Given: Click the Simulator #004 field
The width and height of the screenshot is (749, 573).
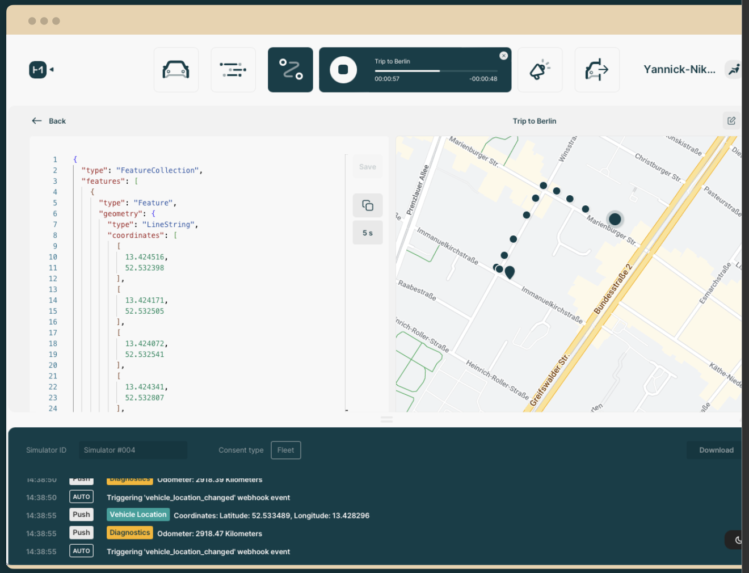Looking at the screenshot, I should [133, 450].
